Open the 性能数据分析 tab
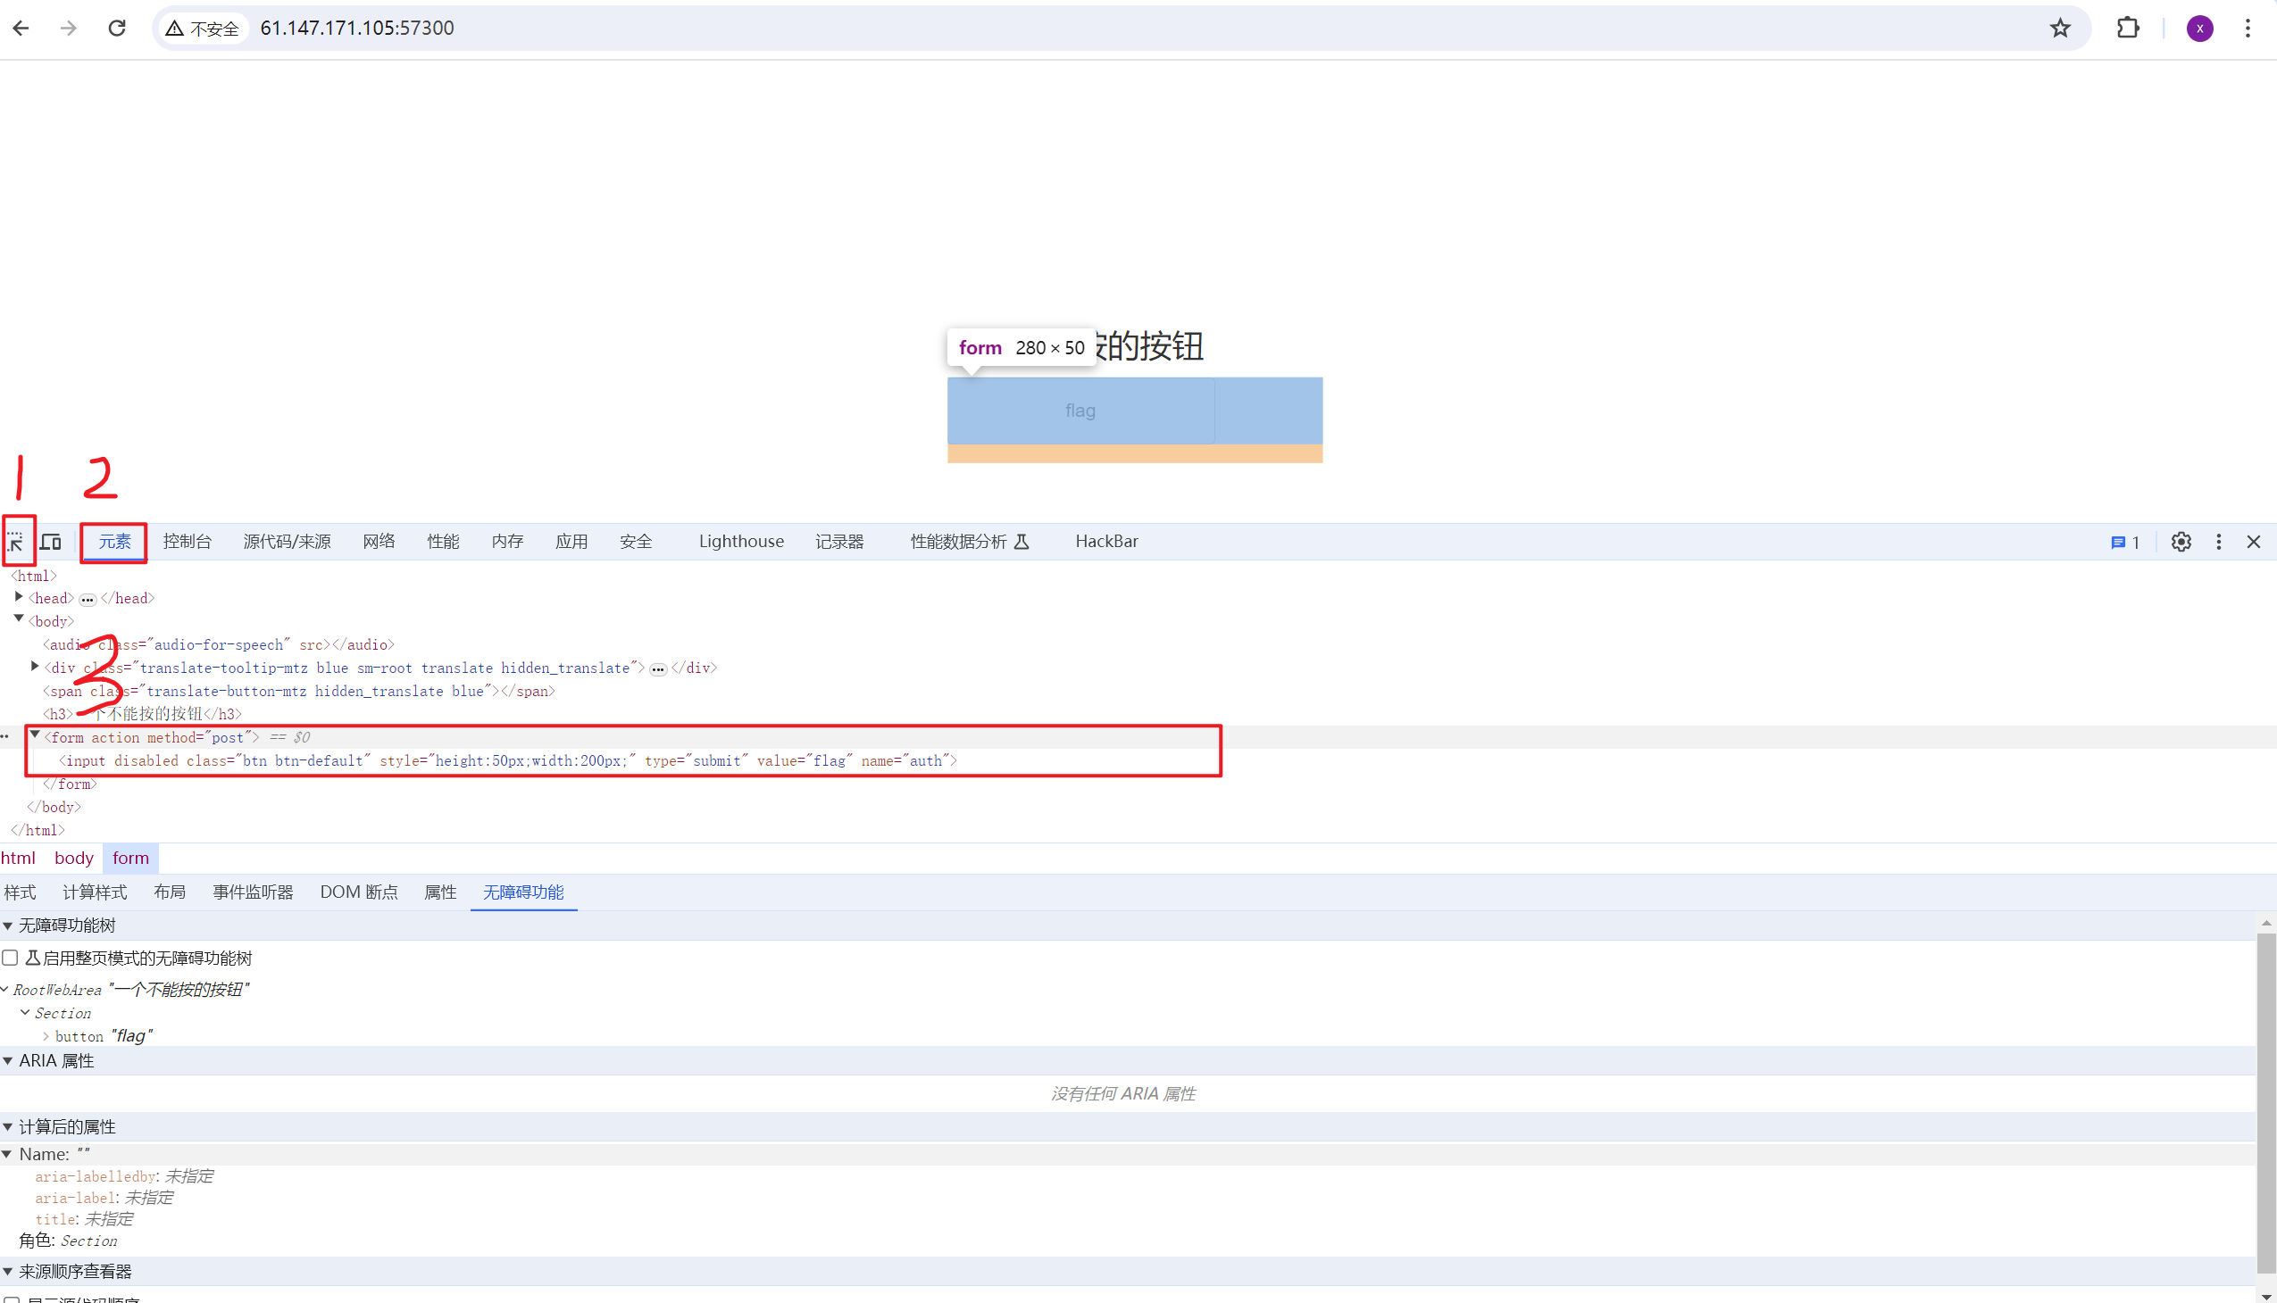 [x=970, y=542]
